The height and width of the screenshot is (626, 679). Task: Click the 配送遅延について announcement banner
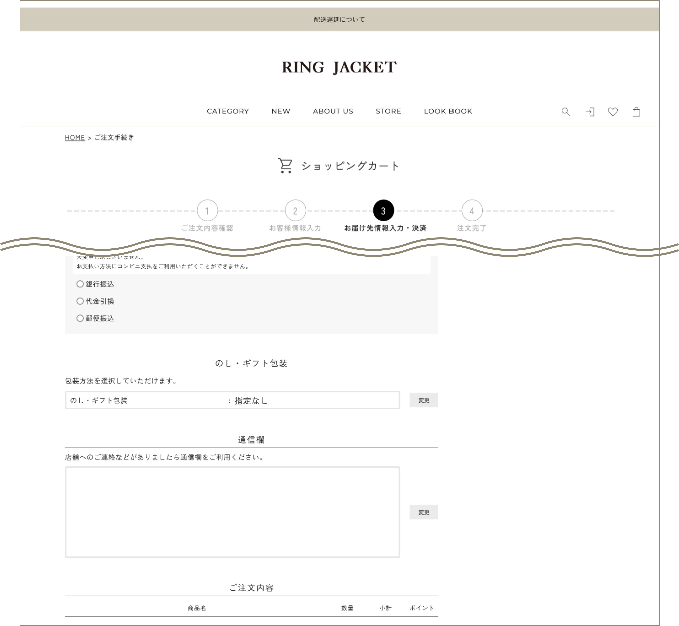339,20
